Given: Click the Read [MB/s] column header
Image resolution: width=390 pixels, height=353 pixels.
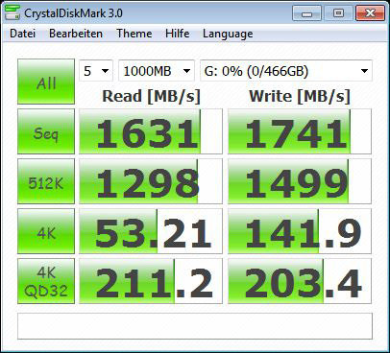Looking at the screenshot, I should pos(151,96).
